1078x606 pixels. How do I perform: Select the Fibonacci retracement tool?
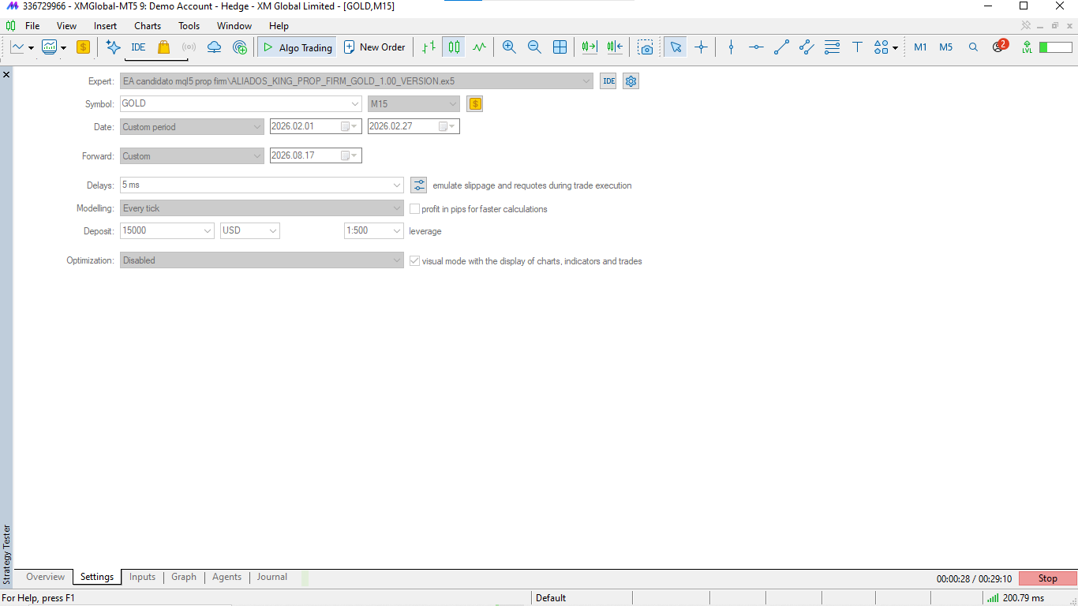tap(832, 47)
